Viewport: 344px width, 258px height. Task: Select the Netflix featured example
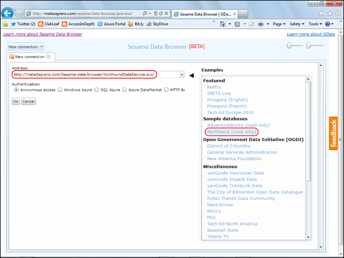tap(214, 87)
